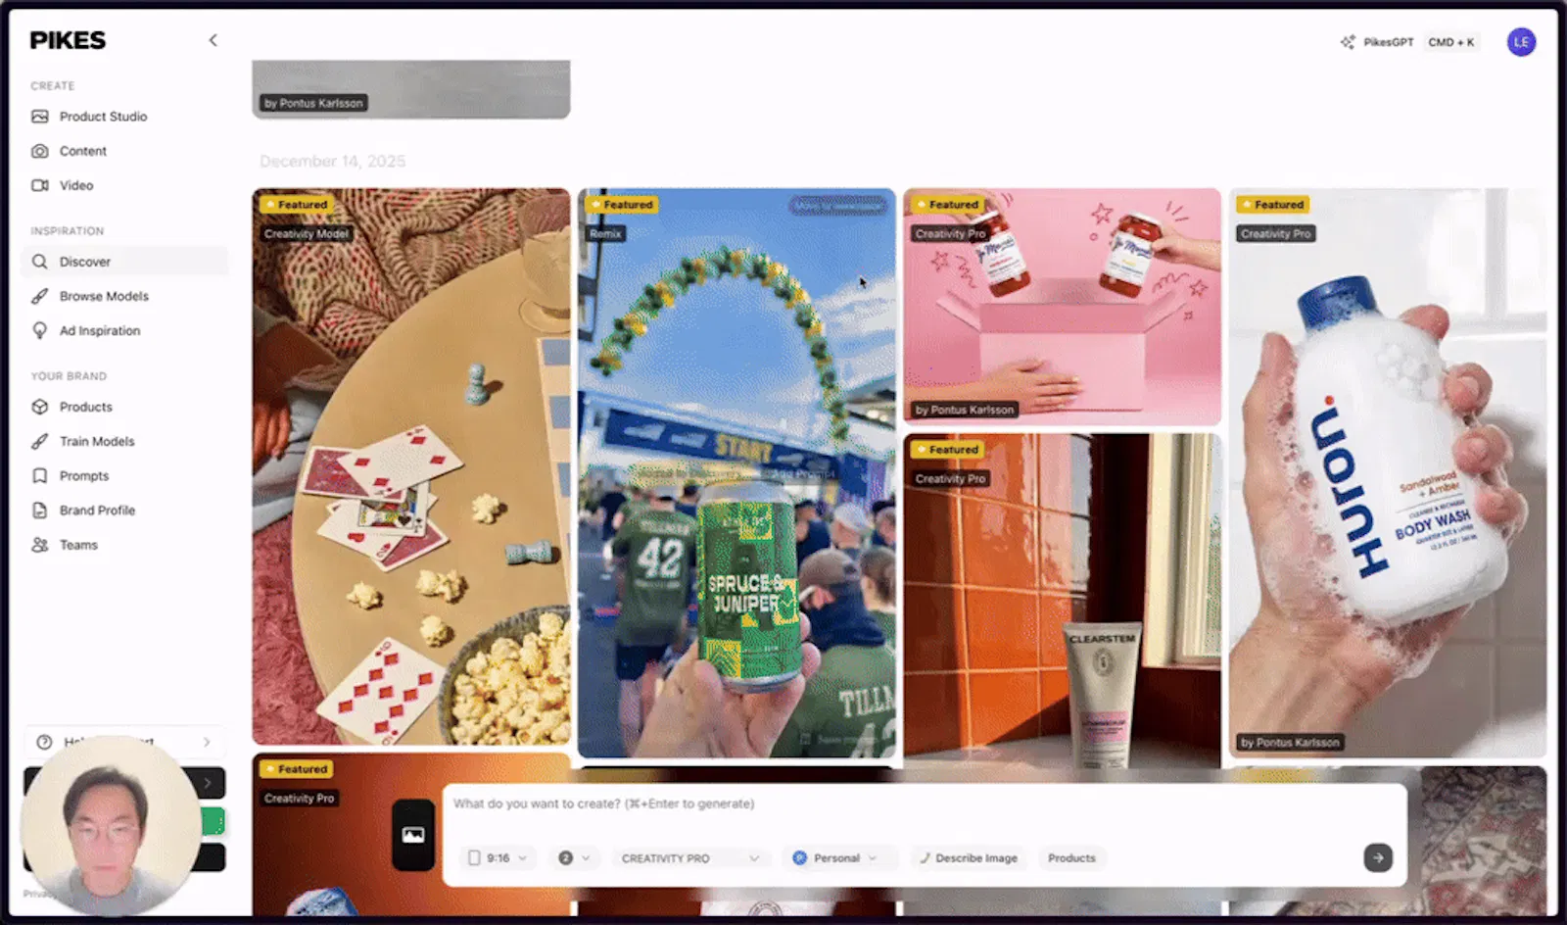Click the 'by Pontus Karlsson' credit on the top gray image
Viewport: 1567px width, 925px height.
pos(313,103)
